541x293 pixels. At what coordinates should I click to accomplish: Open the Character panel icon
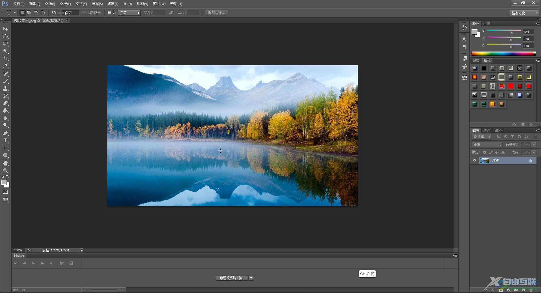click(x=464, y=39)
